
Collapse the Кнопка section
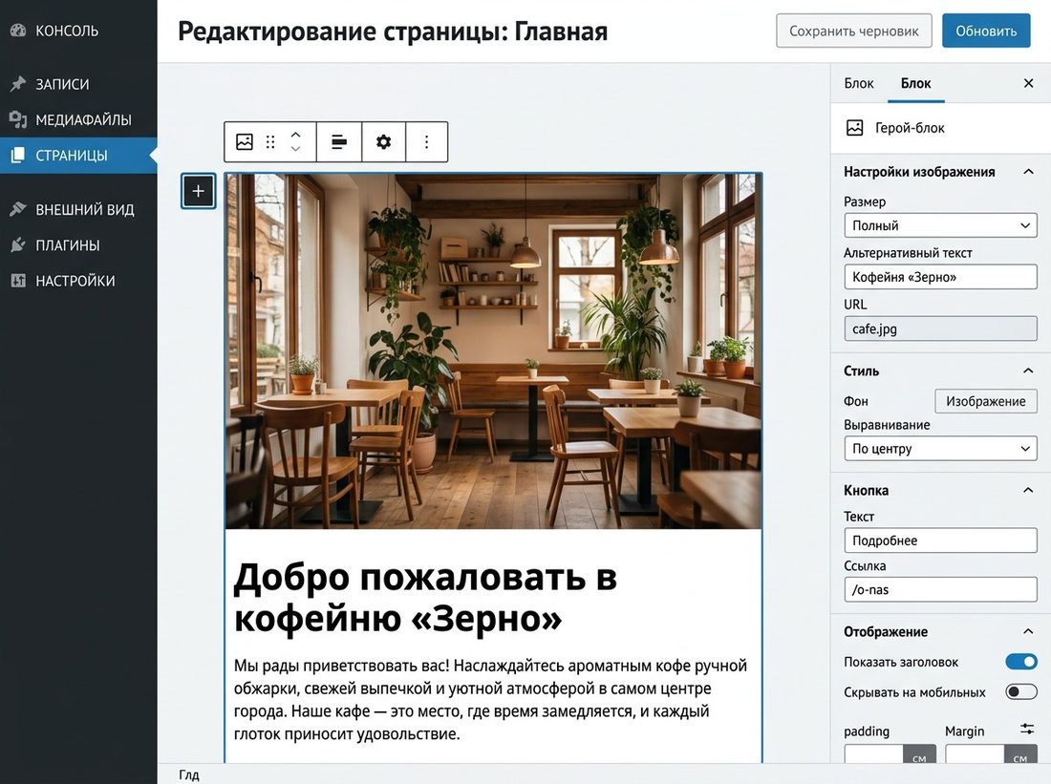point(1028,490)
